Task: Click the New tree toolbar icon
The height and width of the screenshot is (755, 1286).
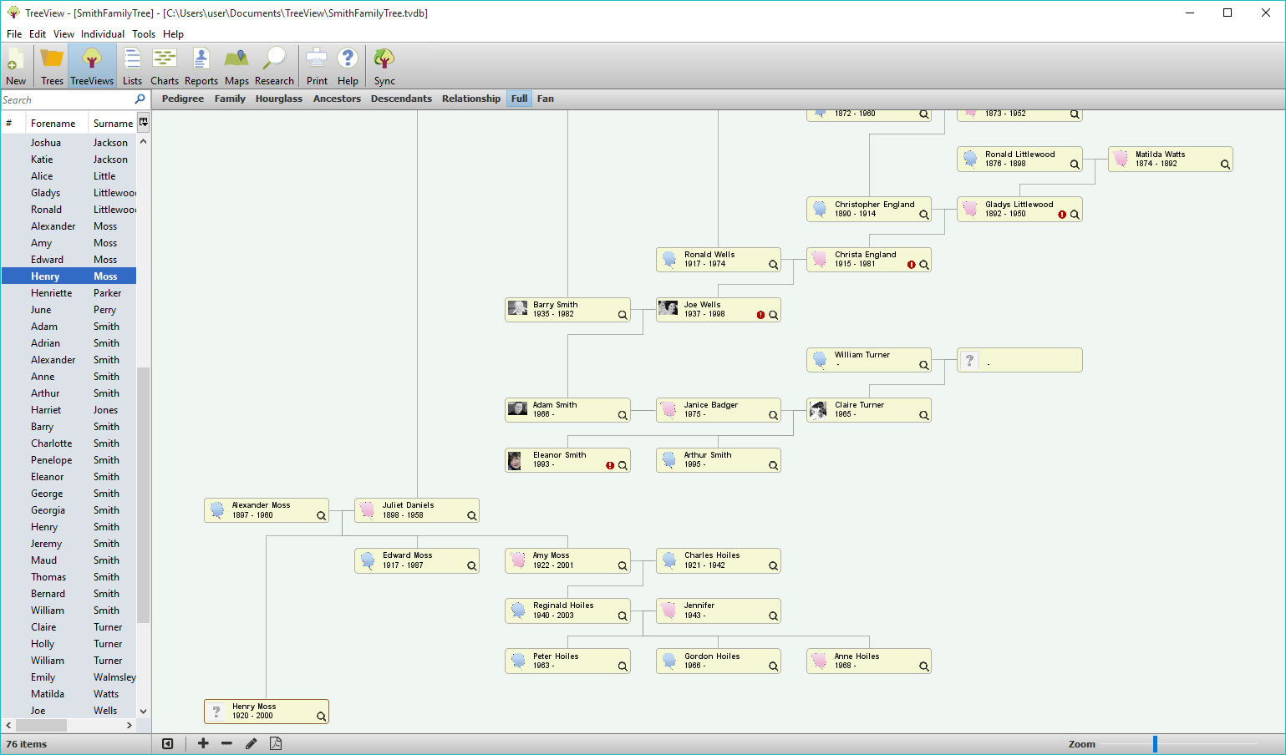Action: pyautogui.click(x=16, y=61)
